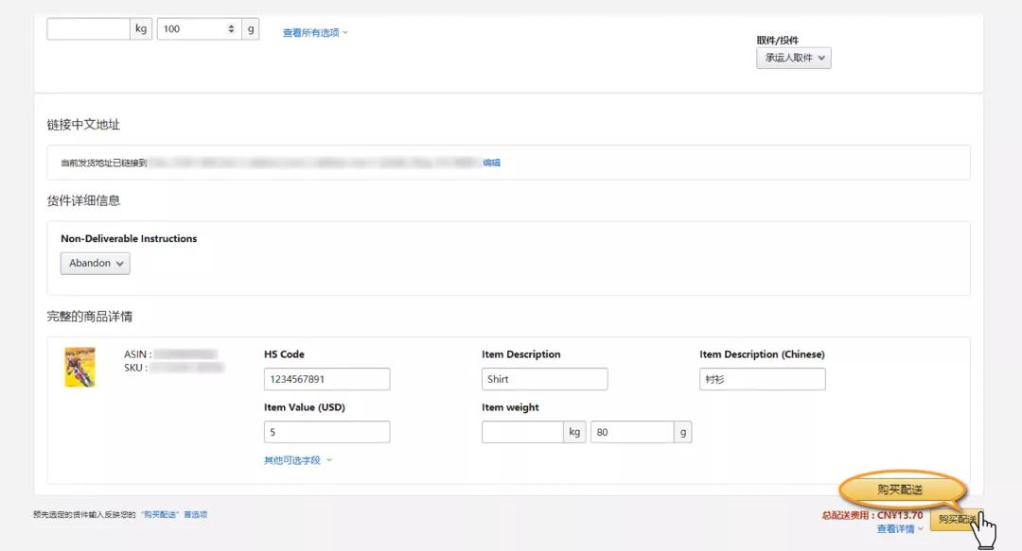1022x551 pixels.
Task: Click the orange highlighted 购买配送 callout
Action: (900, 490)
